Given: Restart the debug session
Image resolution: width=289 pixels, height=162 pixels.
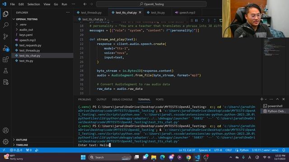Looking at the screenshot, I should (221, 20).
